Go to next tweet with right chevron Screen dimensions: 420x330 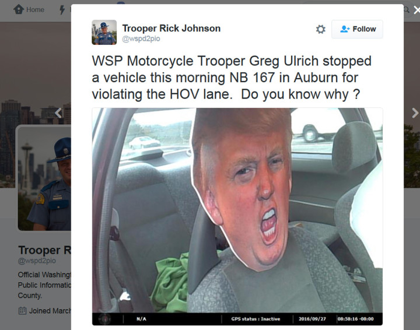pyautogui.click(x=415, y=113)
